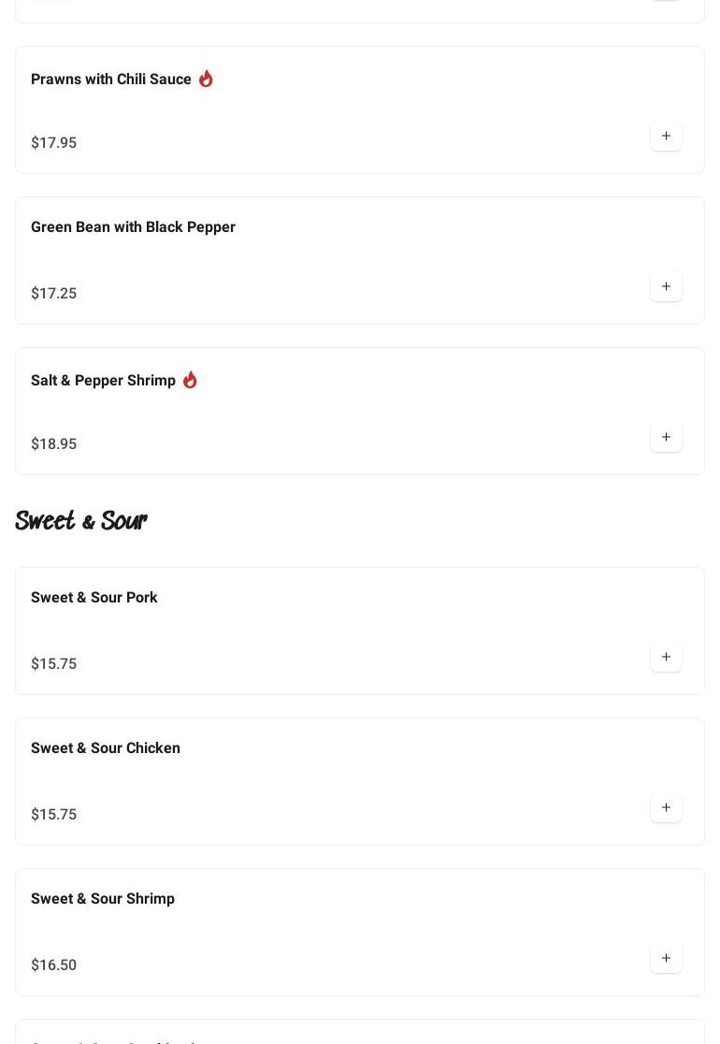Screen dimensions: 720x1044
Task: View the Sweet & Sour Chicken item
Action: [105, 748]
